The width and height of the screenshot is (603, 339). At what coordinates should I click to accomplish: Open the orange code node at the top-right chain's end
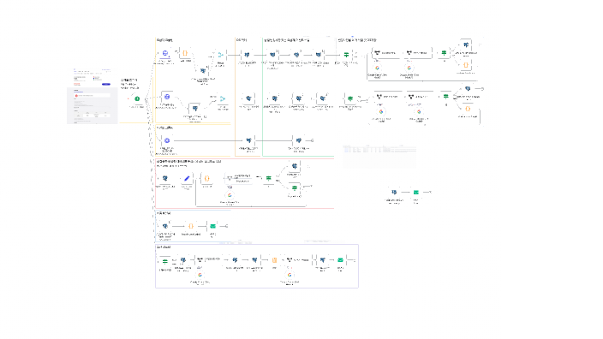(466, 65)
